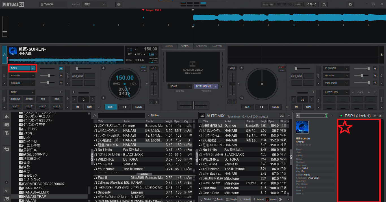Toggle SLIP mode on deck B

tap(282, 70)
